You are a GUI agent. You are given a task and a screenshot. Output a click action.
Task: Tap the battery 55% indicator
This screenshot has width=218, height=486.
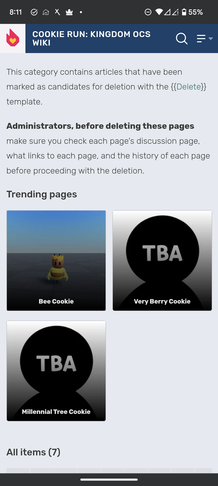[192, 12]
